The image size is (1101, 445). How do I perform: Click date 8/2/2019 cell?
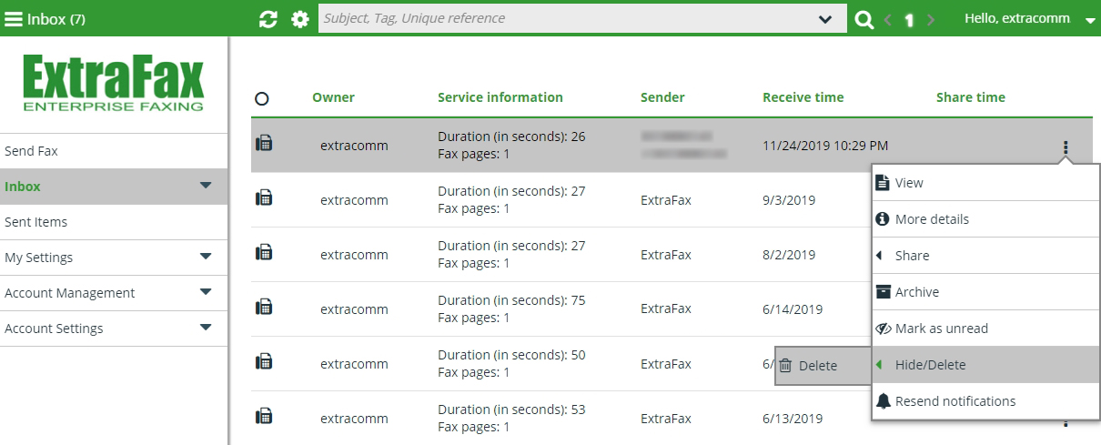pyautogui.click(x=789, y=255)
